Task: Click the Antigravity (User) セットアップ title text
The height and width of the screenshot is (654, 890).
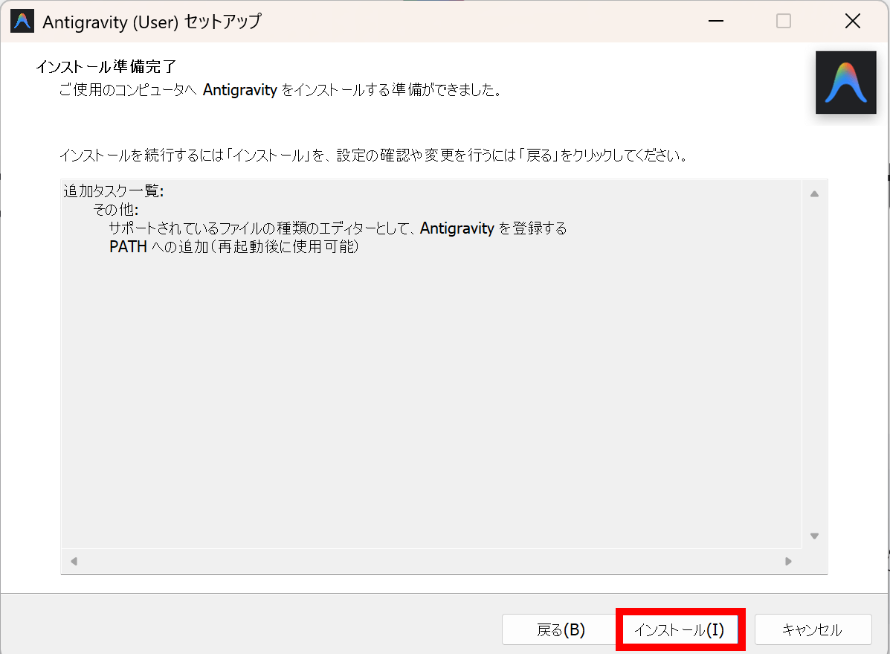Action: (152, 22)
